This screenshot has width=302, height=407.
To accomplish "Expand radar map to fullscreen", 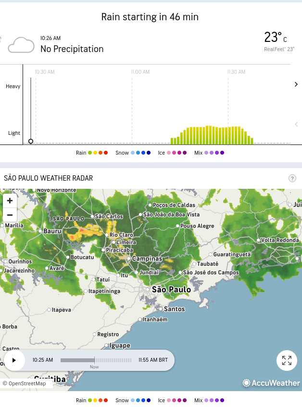I will click(x=287, y=360).
